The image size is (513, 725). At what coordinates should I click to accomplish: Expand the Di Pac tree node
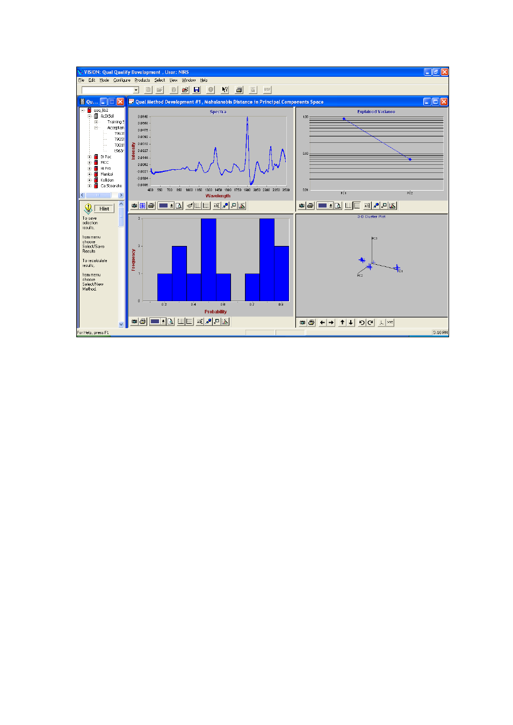90,157
